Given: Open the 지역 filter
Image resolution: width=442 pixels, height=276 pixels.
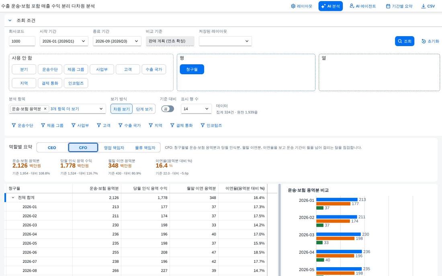Looking at the screenshot, I should [x=156, y=125].
